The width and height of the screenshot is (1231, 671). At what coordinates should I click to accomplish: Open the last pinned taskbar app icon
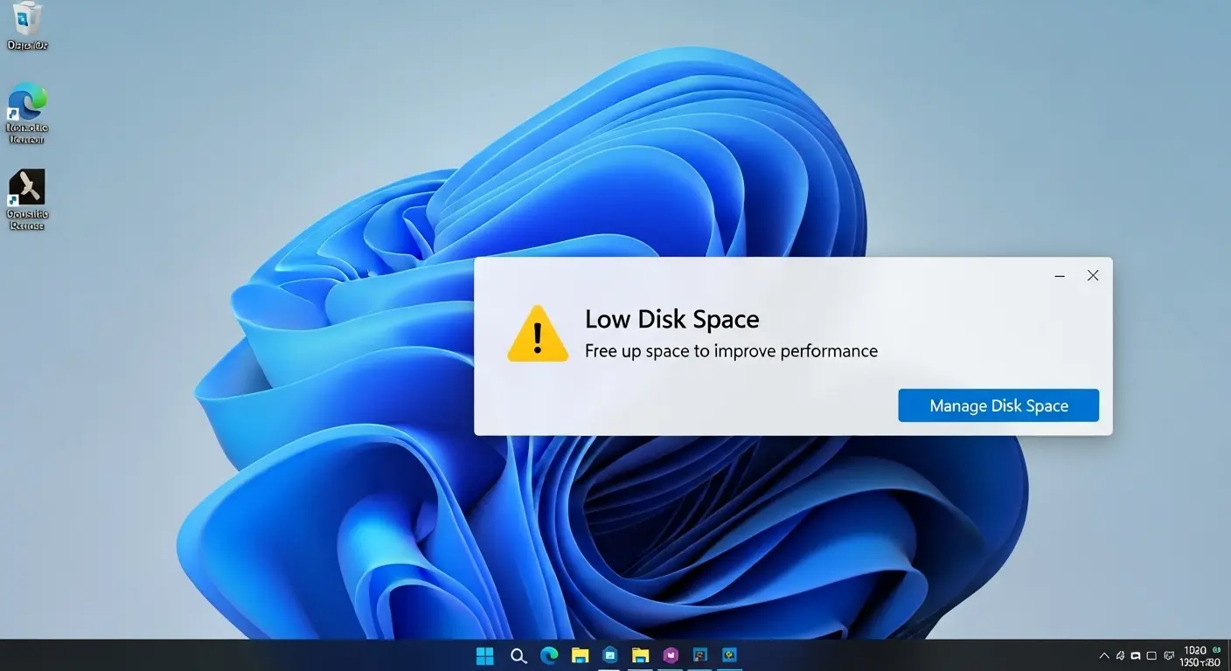[x=730, y=655]
